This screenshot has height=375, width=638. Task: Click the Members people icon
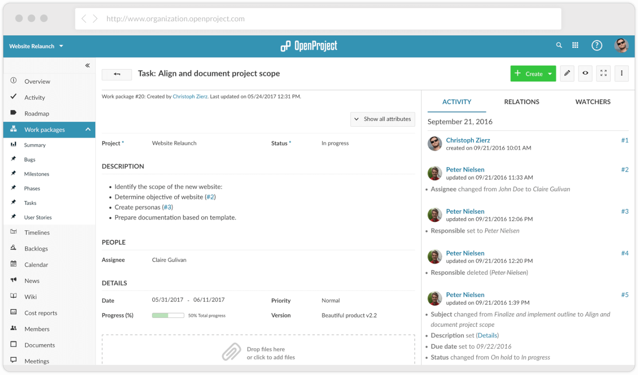pos(14,328)
